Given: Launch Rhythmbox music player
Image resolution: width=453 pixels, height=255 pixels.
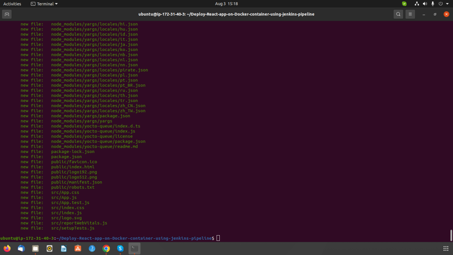Looking at the screenshot, I should point(50,249).
